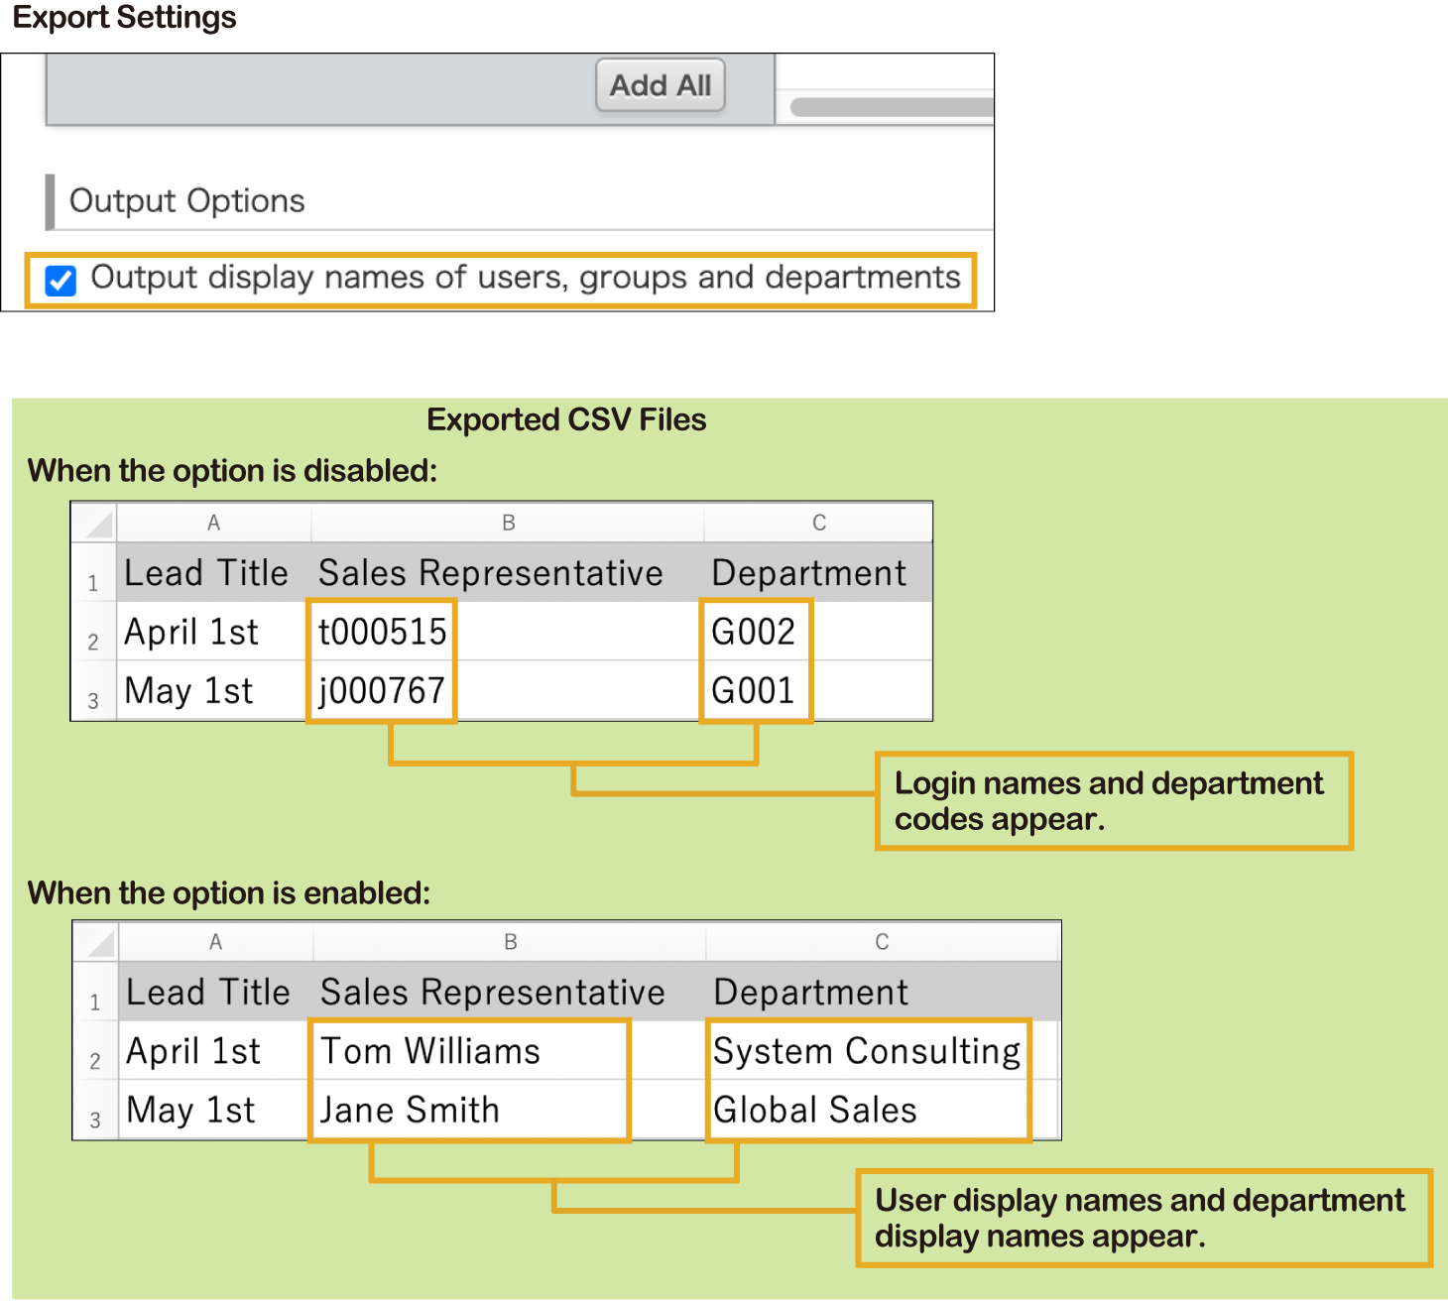Click the horizontal scrollbar beside Add All
The width and height of the screenshot is (1448, 1301).
click(x=891, y=107)
